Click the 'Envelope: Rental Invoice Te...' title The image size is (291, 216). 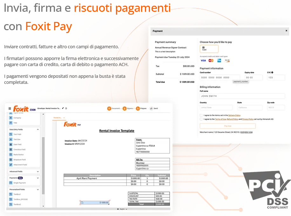(x=49, y=108)
